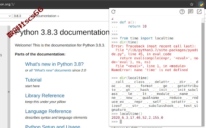Image resolution: width=206 pixels, height=128 pixels.
Task: Click the NameError name 'time' not defined line
Action: [x=149, y=70]
